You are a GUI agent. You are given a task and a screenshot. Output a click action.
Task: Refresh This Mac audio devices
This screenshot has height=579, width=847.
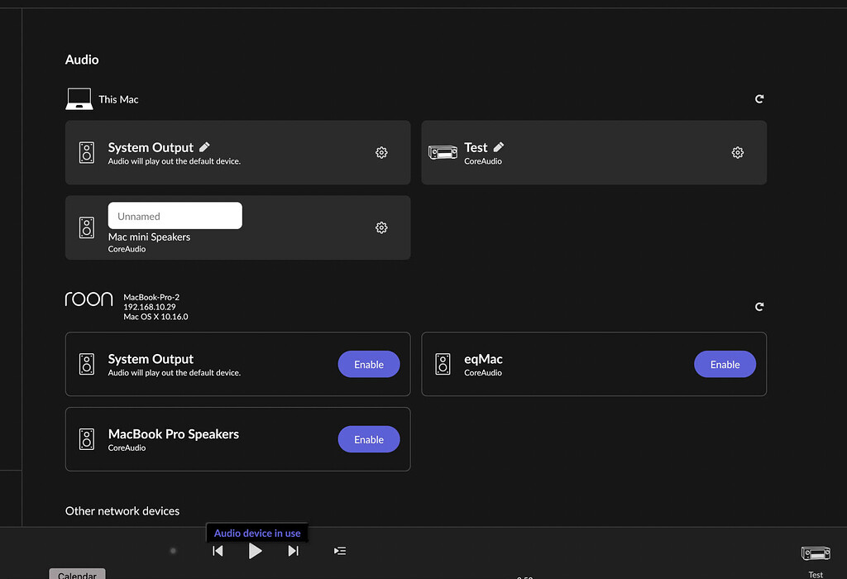point(759,99)
